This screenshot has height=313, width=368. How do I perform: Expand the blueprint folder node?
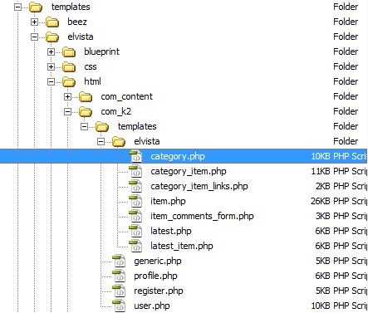(51, 51)
